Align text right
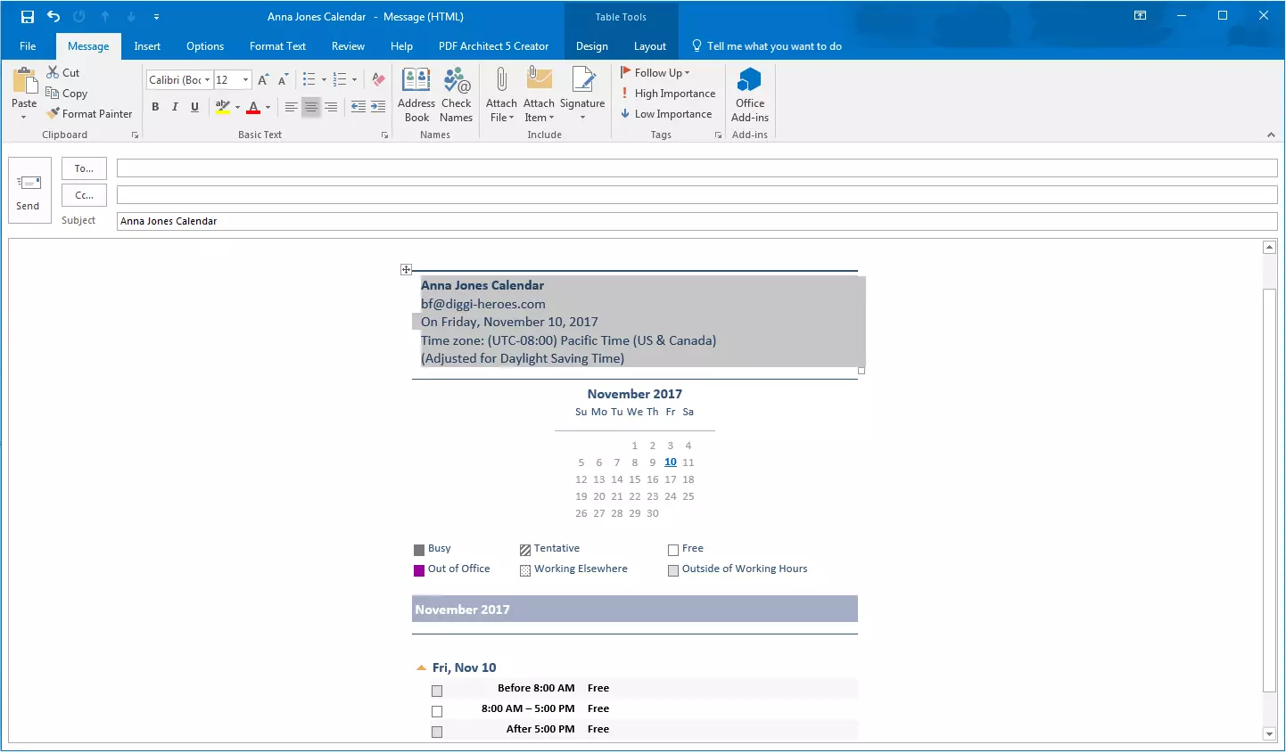 [331, 107]
